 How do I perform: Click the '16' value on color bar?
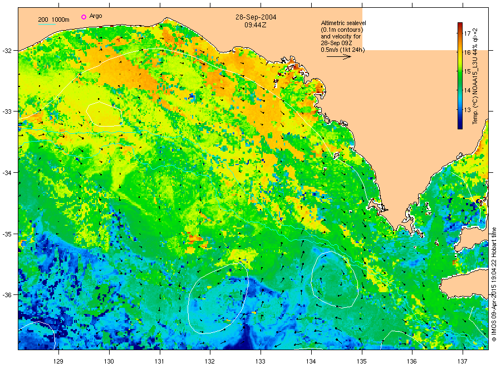(x=467, y=52)
